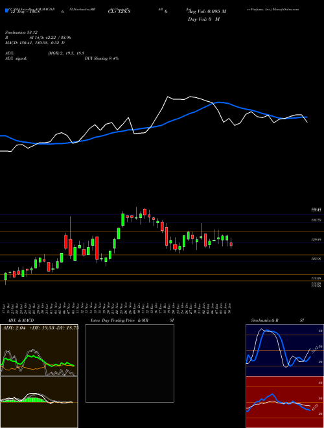Open the blue Stochastics chart panel
The width and height of the screenshot is (324, 428).
284,350
